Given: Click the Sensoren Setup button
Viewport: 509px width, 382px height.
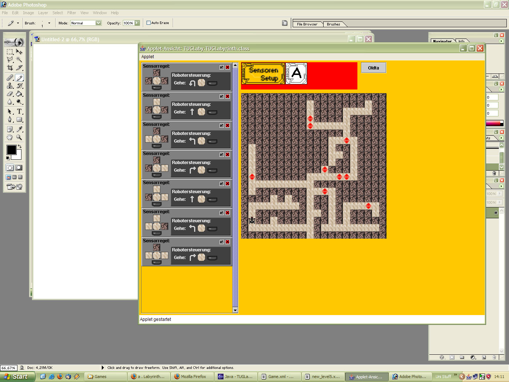Looking at the screenshot, I should coord(263,74).
